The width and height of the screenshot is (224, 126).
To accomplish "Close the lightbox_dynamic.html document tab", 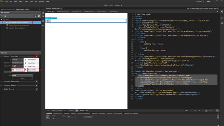I will tap(62, 8).
